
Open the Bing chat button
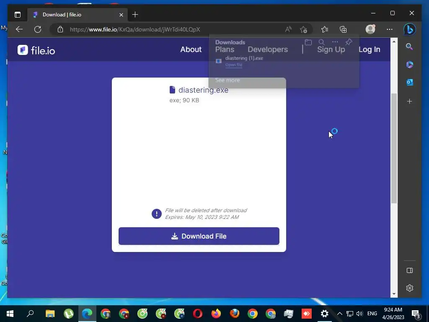[x=410, y=29]
